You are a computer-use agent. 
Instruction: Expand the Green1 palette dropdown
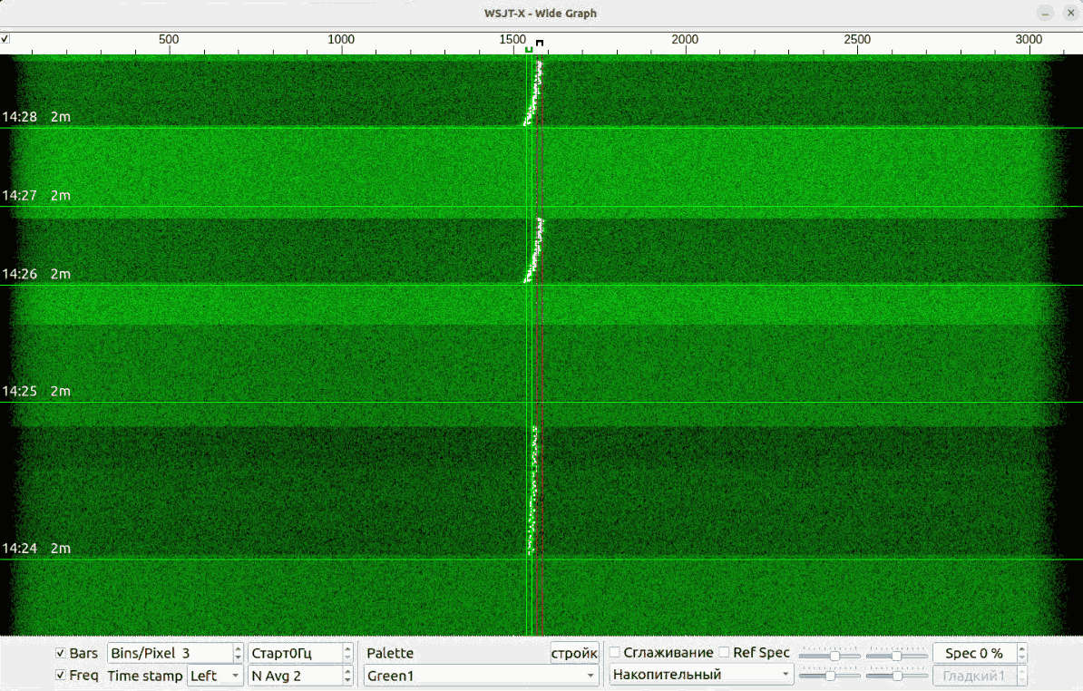pyautogui.click(x=481, y=676)
